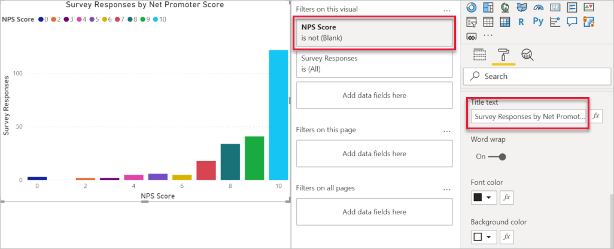
Task: Open the Survey Responses filter card
Action: point(375,64)
